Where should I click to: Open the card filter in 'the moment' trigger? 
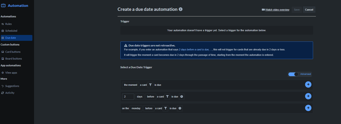151,85
